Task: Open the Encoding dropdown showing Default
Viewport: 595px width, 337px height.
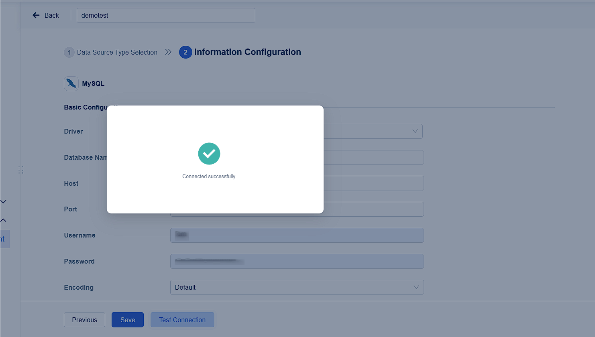Action: tap(297, 287)
